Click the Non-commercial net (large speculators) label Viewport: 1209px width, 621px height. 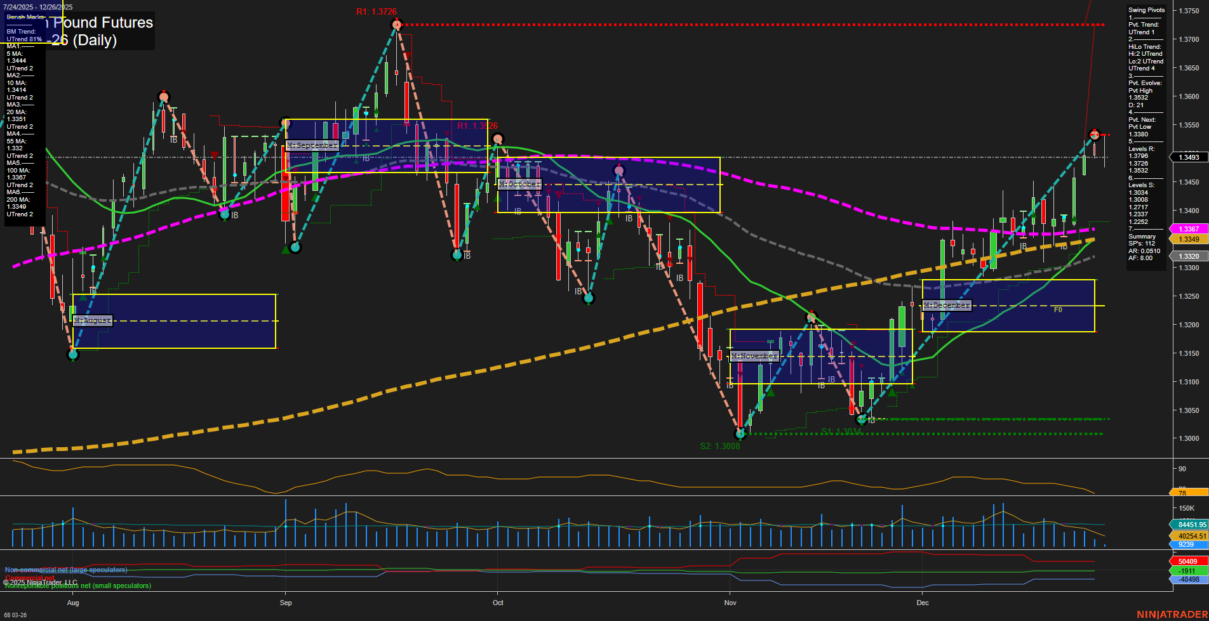tap(65, 569)
